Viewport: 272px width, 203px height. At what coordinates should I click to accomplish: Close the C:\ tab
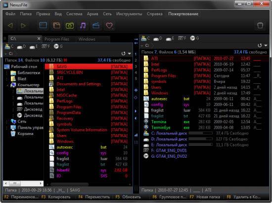click(x=39, y=38)
